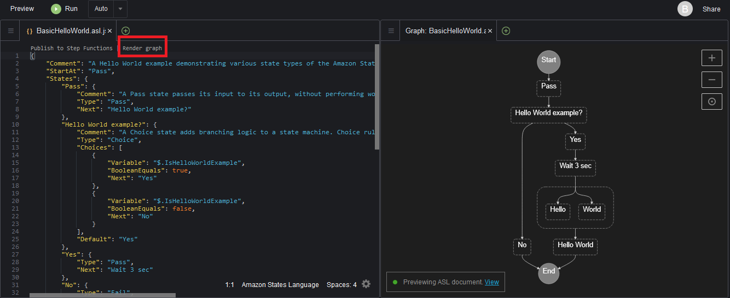This screenshot has width=730, height=298.
Task: Close the Graph: BasicHelloWorld tab
Action: tap(490, 31)
